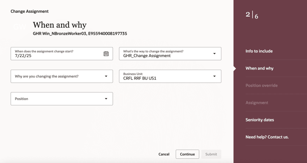Viewport: 307px width, 163px height.
Task: Go to the Info to include step
Action: coord(259,51)
